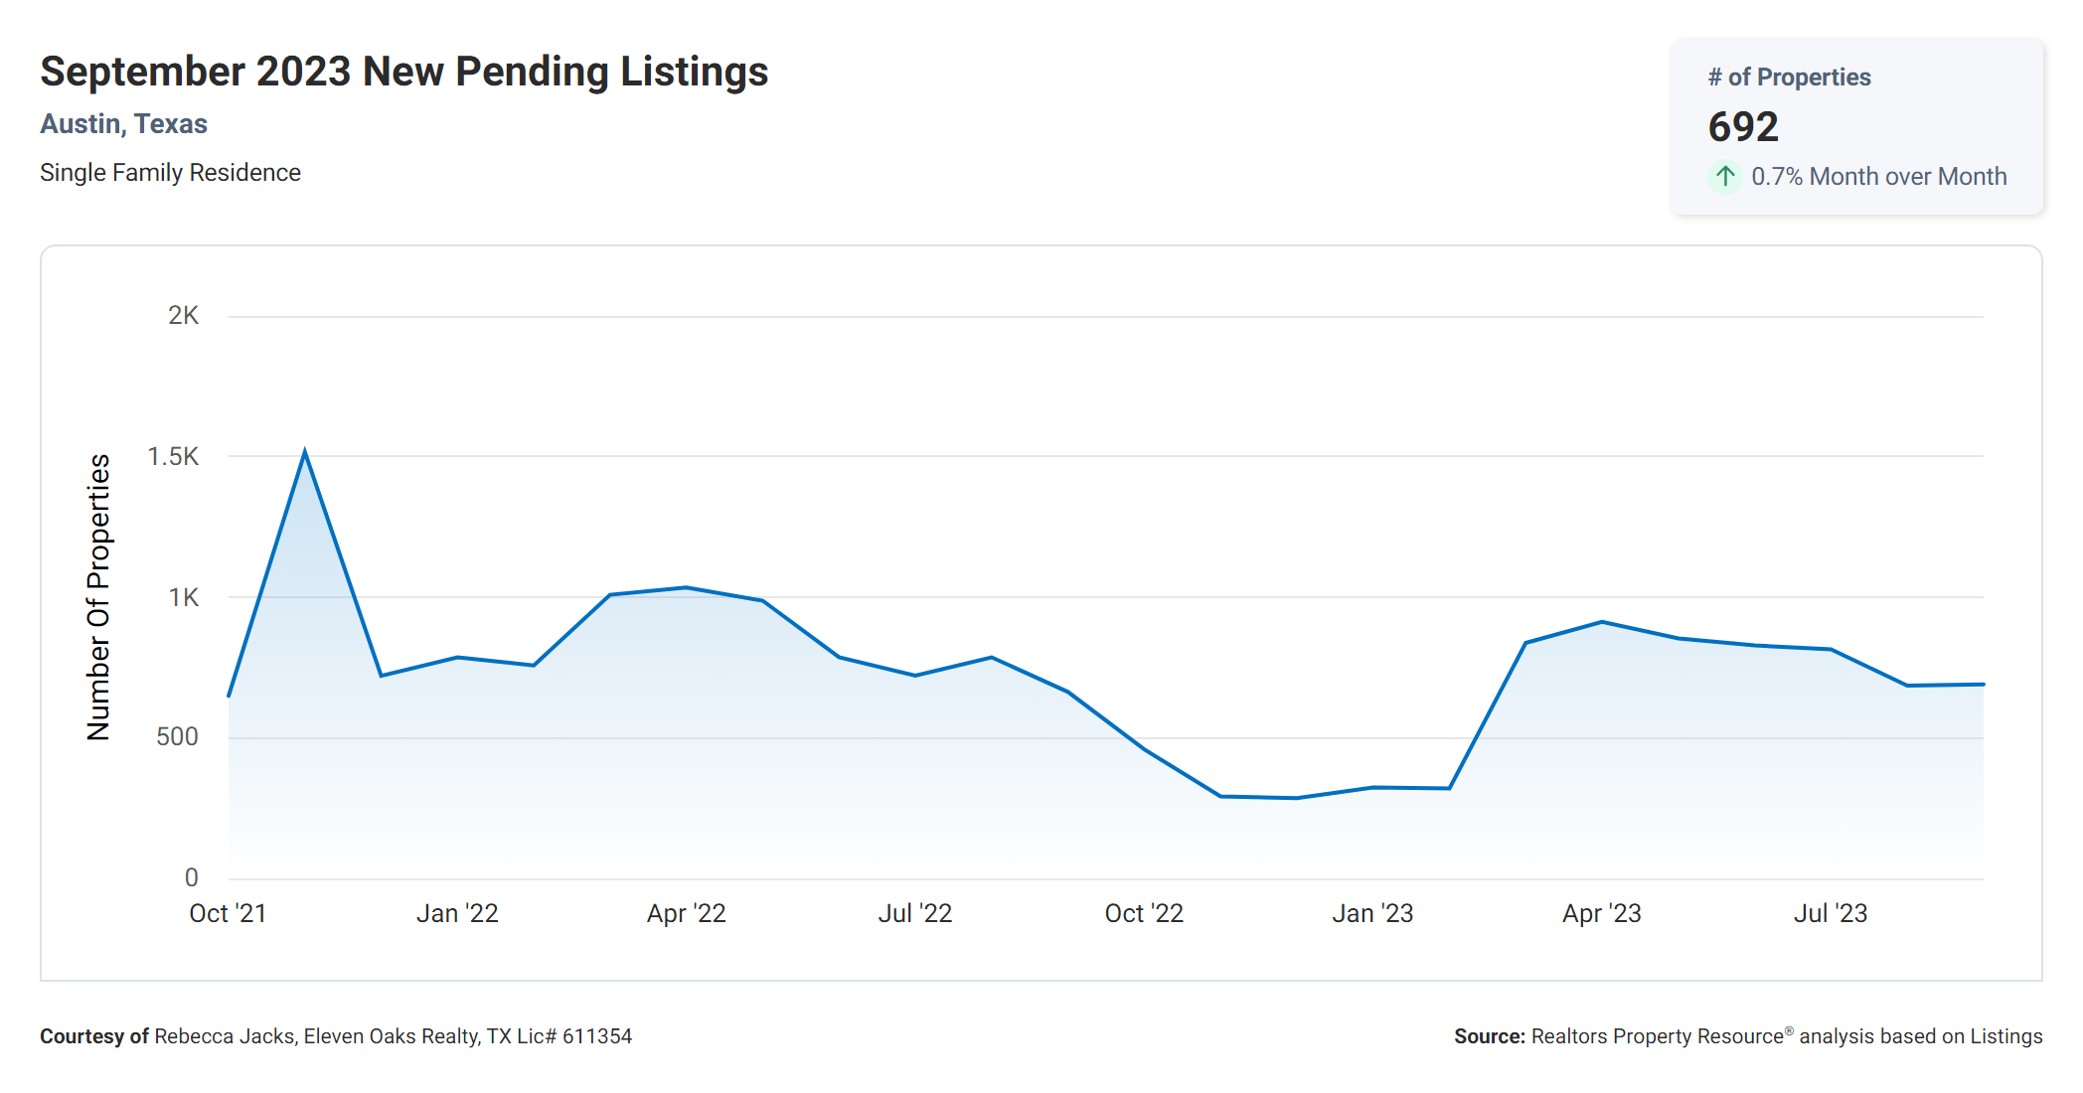The image size is (2083, 1093).
Task: Select the 'Single Family Residence' label
Action: (170, 173)
